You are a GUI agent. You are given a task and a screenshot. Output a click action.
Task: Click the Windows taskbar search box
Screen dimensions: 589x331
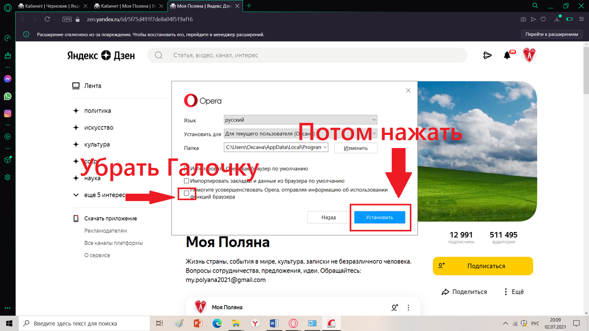click(84, 323)
